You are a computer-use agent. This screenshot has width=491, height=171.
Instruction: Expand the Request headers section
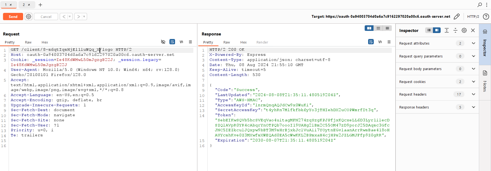(473, 94)
